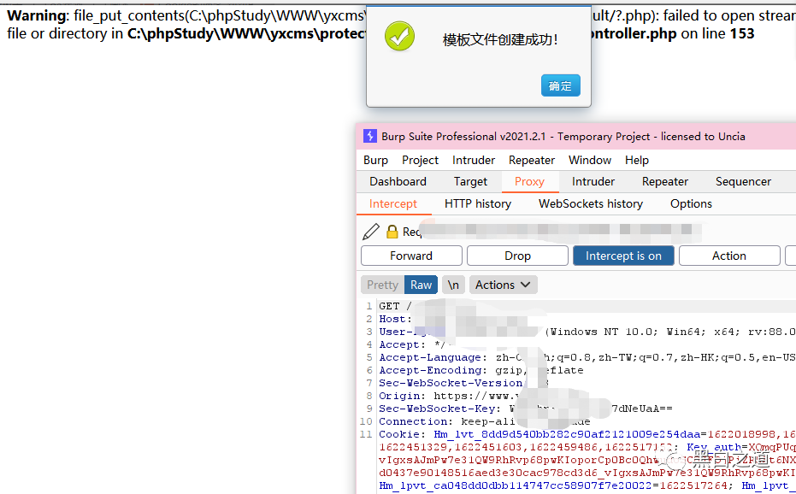Viewport: 796px width, 494px height.
Task: Click the 'Host:' header on line 2
Action: [x=396, y=319]
